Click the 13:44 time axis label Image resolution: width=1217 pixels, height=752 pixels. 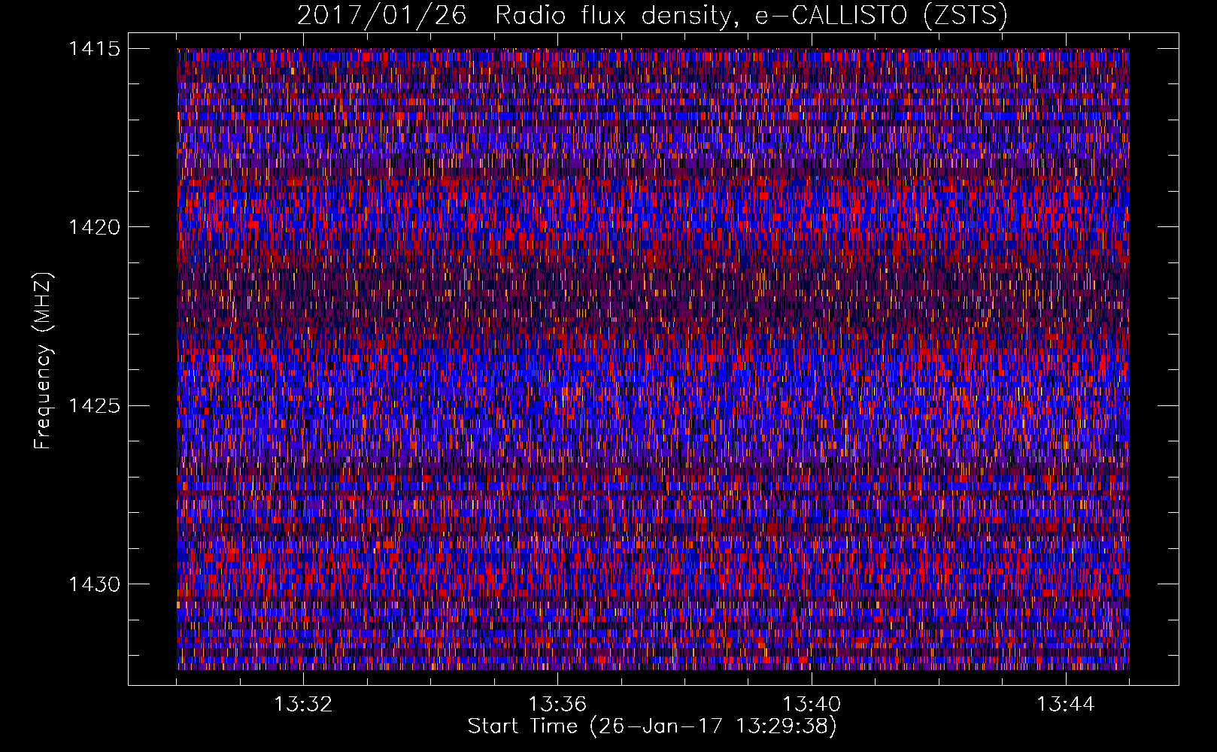click(1066, 705)
